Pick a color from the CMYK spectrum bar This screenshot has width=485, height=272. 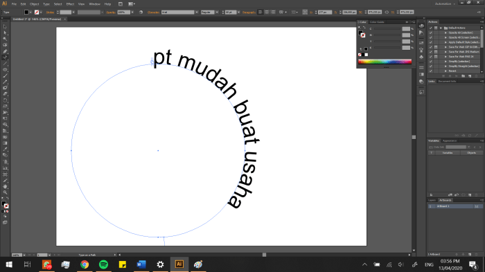385,62
